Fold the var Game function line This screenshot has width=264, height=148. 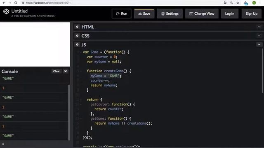point(81,52)
